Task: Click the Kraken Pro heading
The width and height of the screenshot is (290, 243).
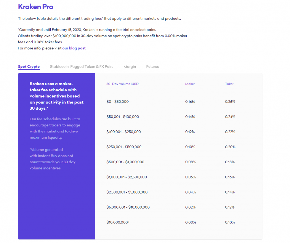Action: (35, 7)
